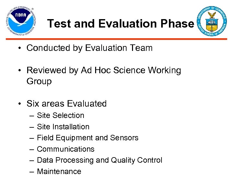Click the 'Site Installation' sub-item

click(x=63, y=127)
